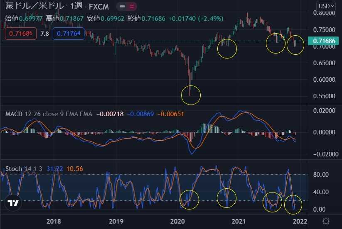Click the 1週 timeframe label
This screenshot has height=229, width=342.
click(76, 6)
